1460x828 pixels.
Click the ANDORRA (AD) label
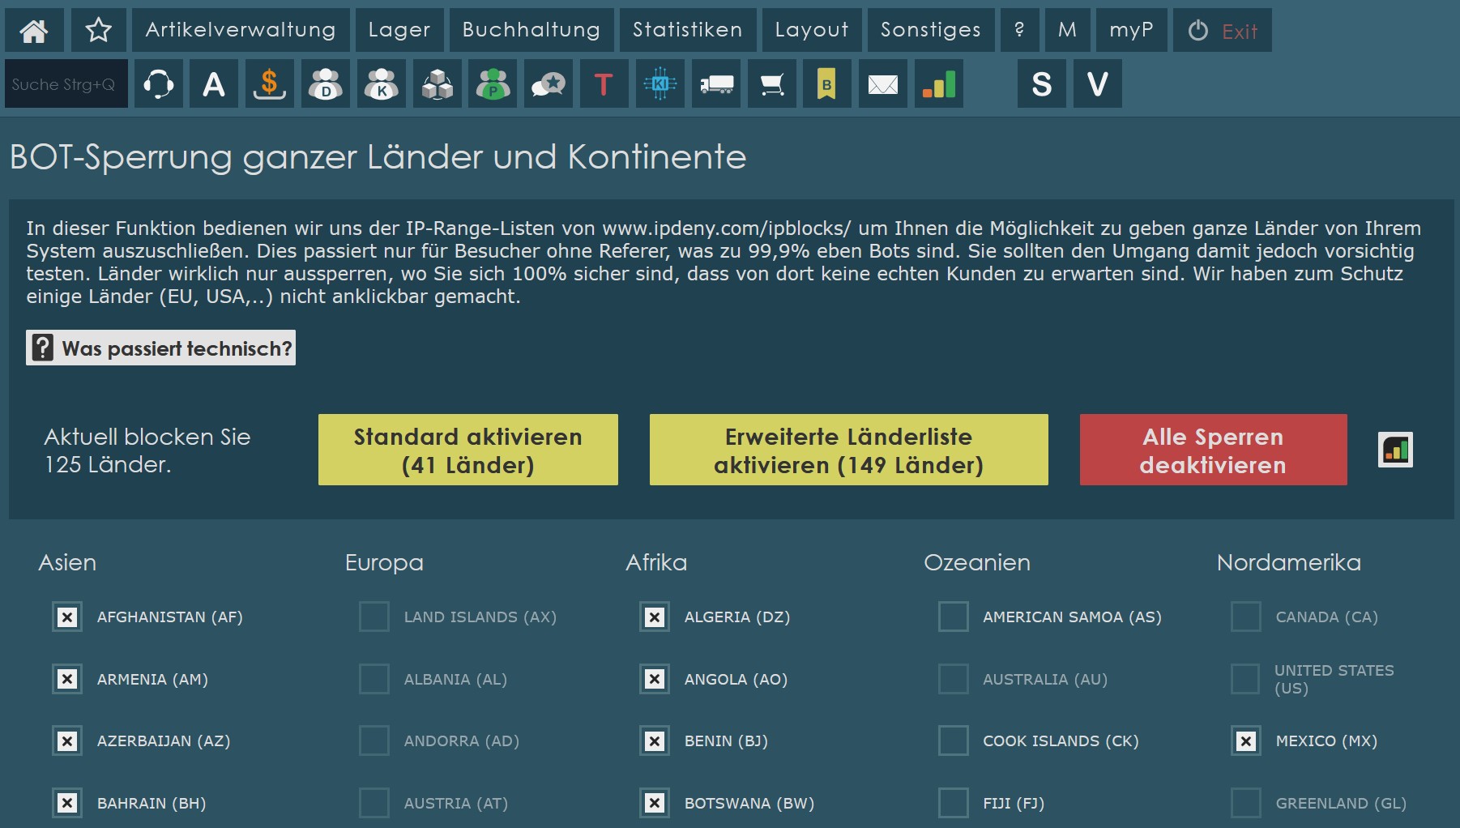pyautogui.click(x=462, y=741)
